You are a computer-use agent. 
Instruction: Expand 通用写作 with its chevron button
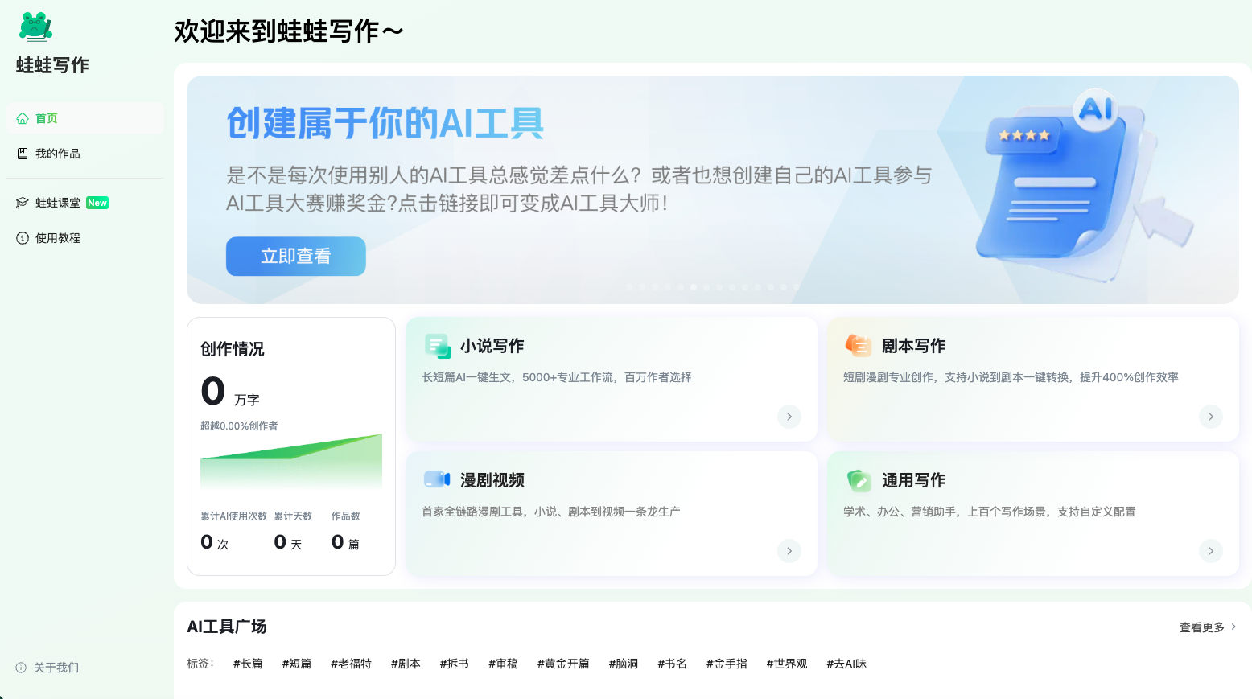[x=1210, y=551]
